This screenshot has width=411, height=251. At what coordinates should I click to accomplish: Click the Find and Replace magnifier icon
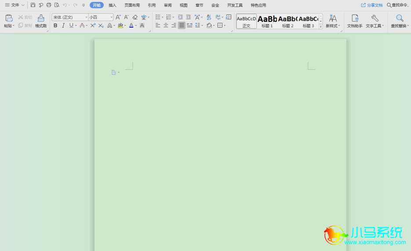click(400, 18)
